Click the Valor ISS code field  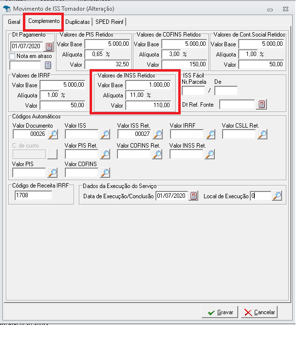click(x=82, y=134)
